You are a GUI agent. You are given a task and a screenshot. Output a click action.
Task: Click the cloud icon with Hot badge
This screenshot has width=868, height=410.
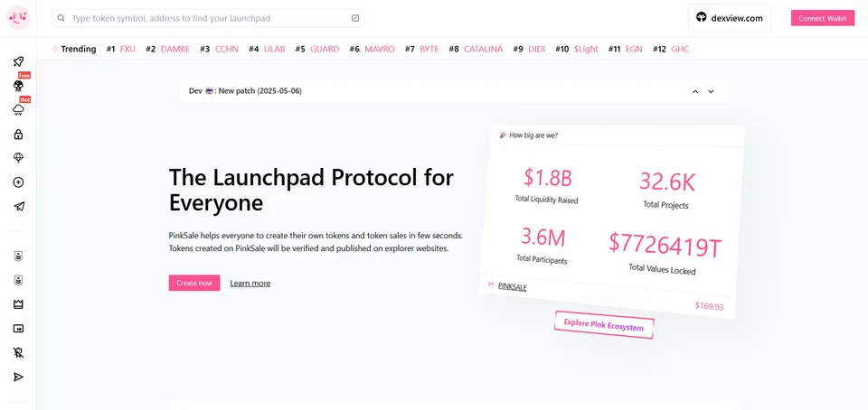click(x=18, y=110)
